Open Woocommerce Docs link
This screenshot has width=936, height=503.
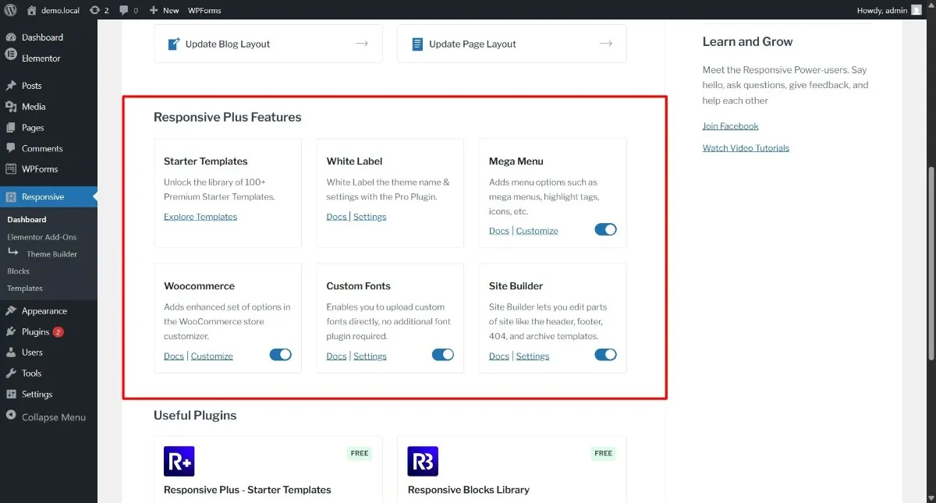(174, 356)
